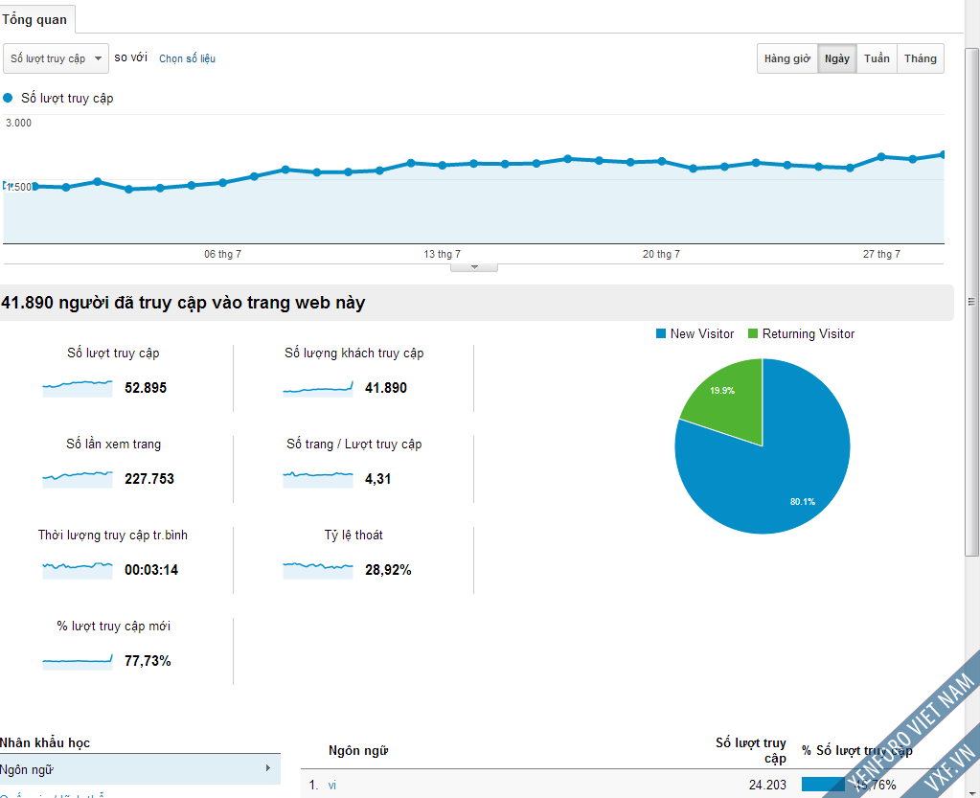Switch chart view to Tuần
This screenshot has width=980, height=798.
[877, 58]
